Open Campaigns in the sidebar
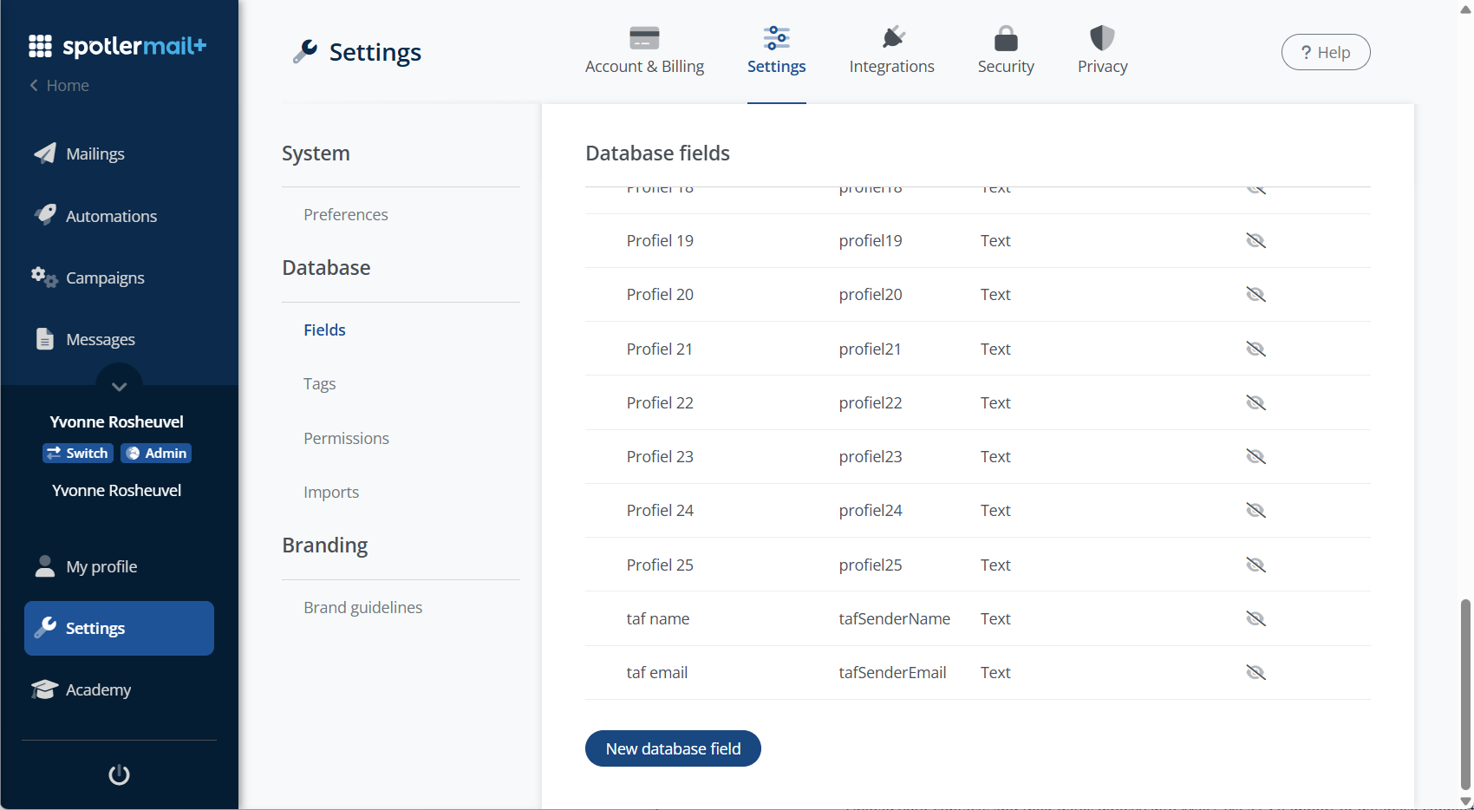 pyautogui.click(x=105, y=278)
